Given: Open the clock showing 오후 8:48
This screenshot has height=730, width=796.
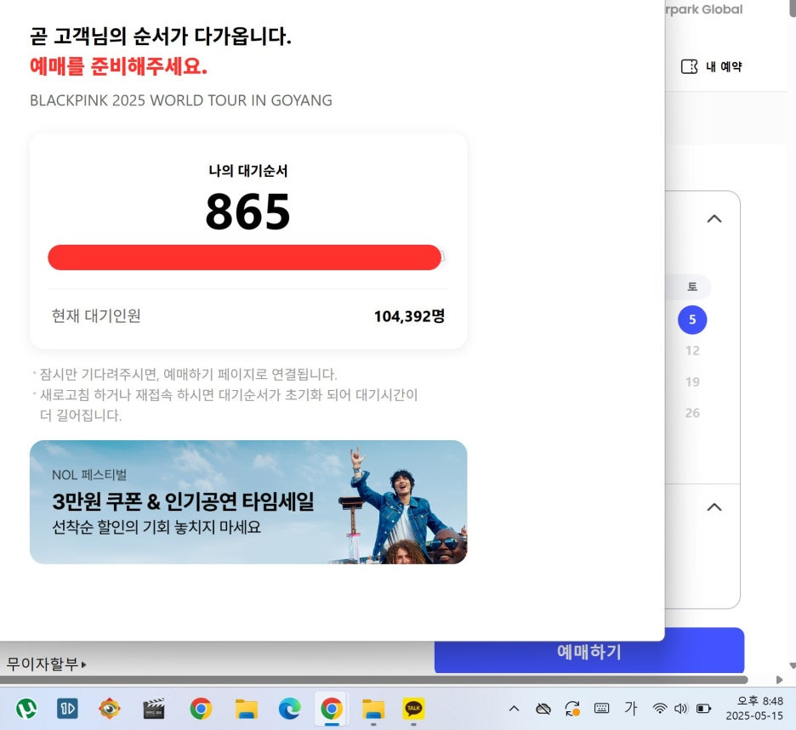Looking at the screenshot, I should (755, 708).
